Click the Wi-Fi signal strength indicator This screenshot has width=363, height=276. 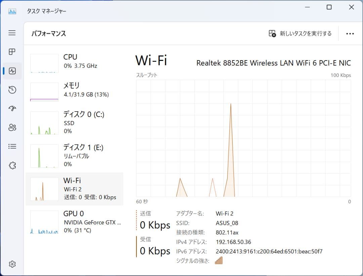coord(219,260)
